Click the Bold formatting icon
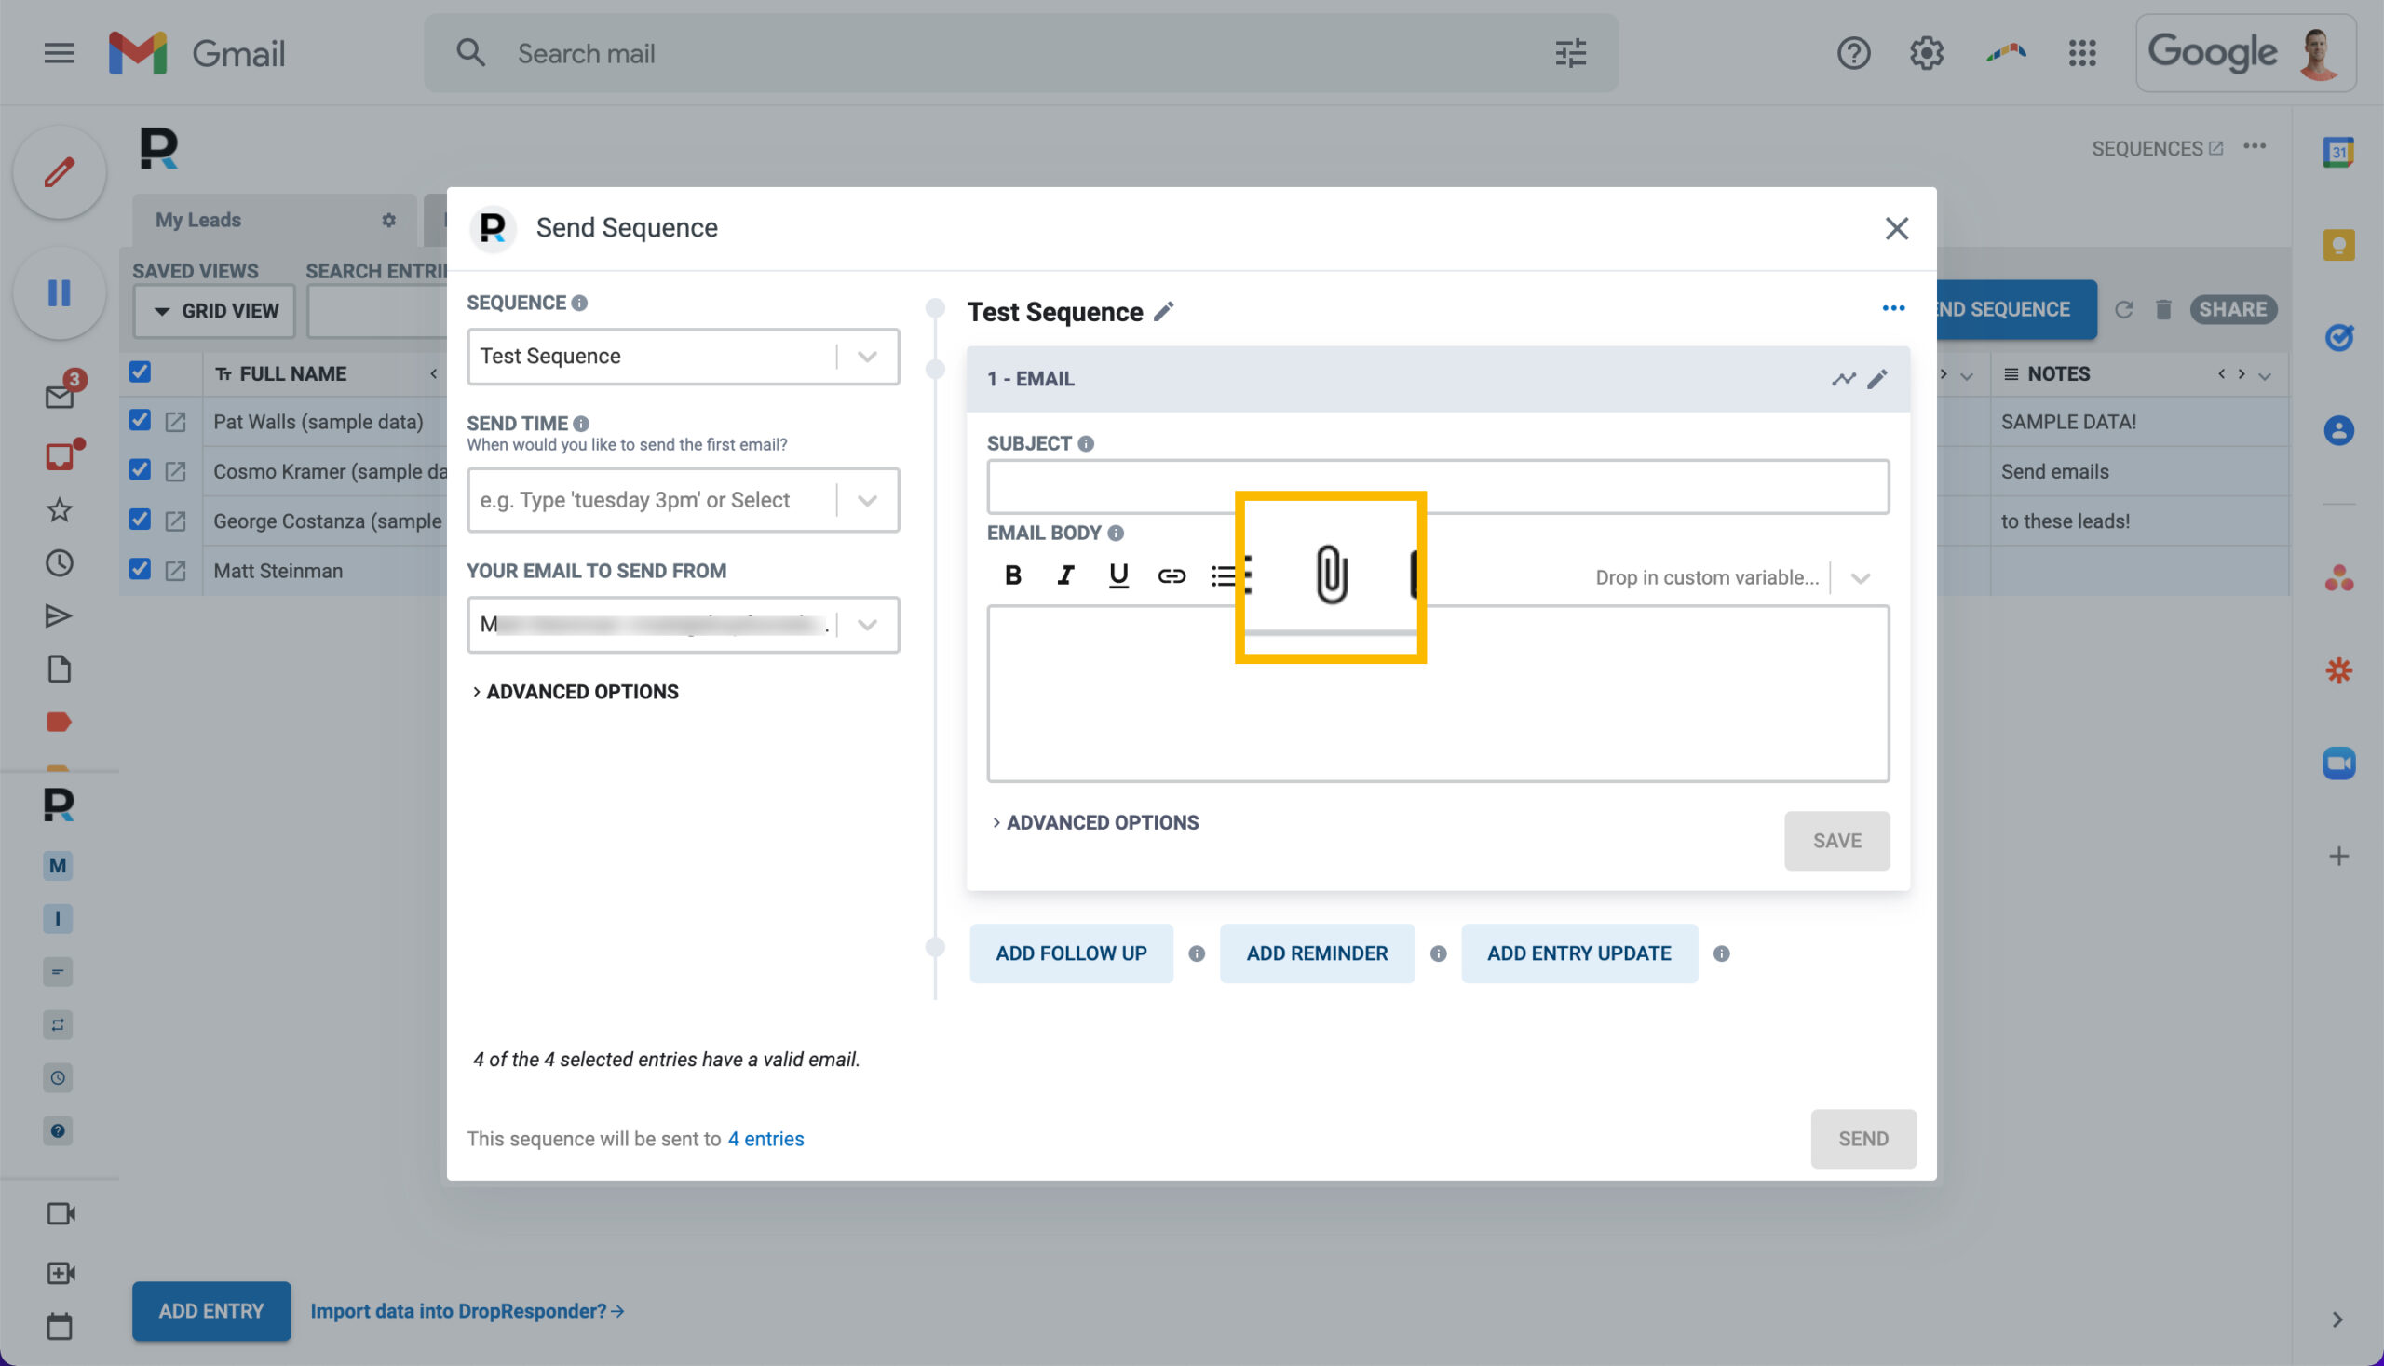Image resolution: width=2384 pixels, height=1366 pixels. tap(1012, 575)
